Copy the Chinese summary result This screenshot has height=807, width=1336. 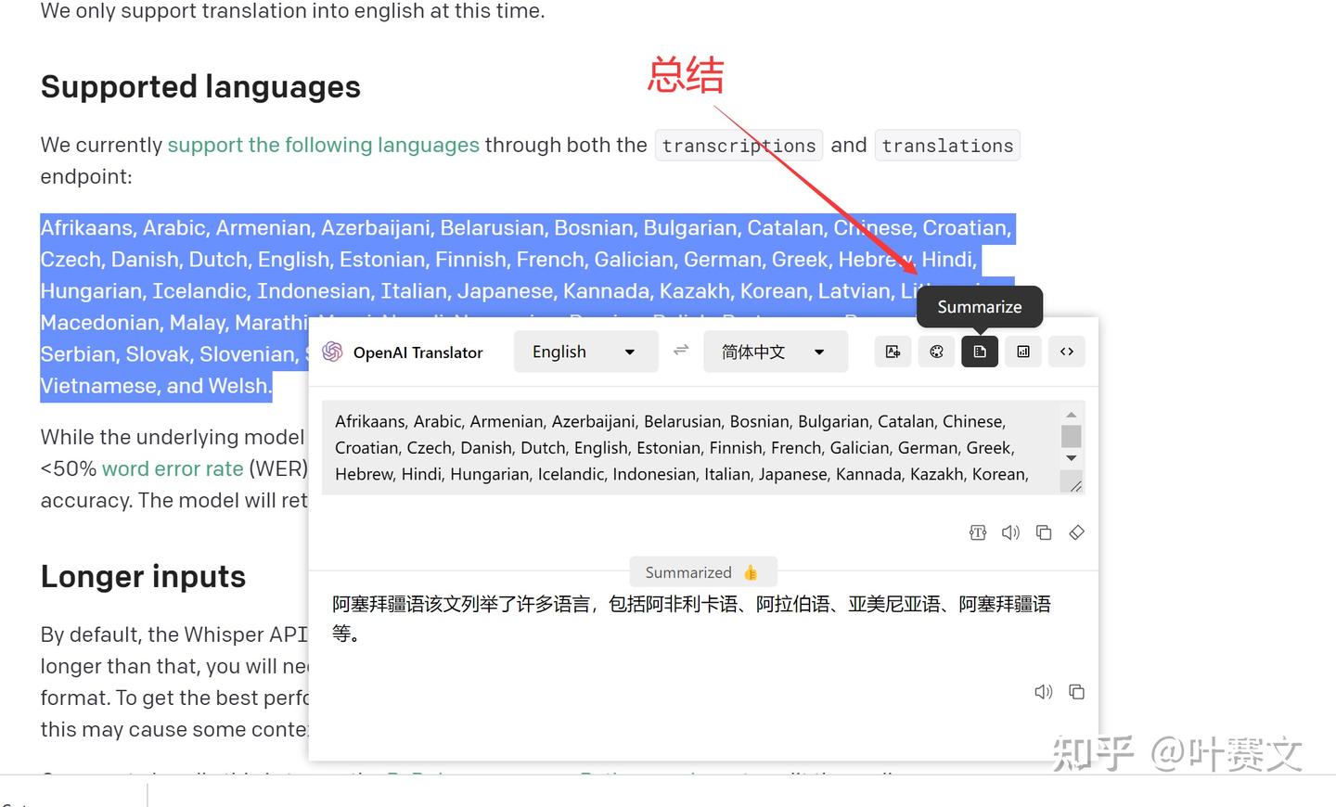click(x=1076, y=691)
